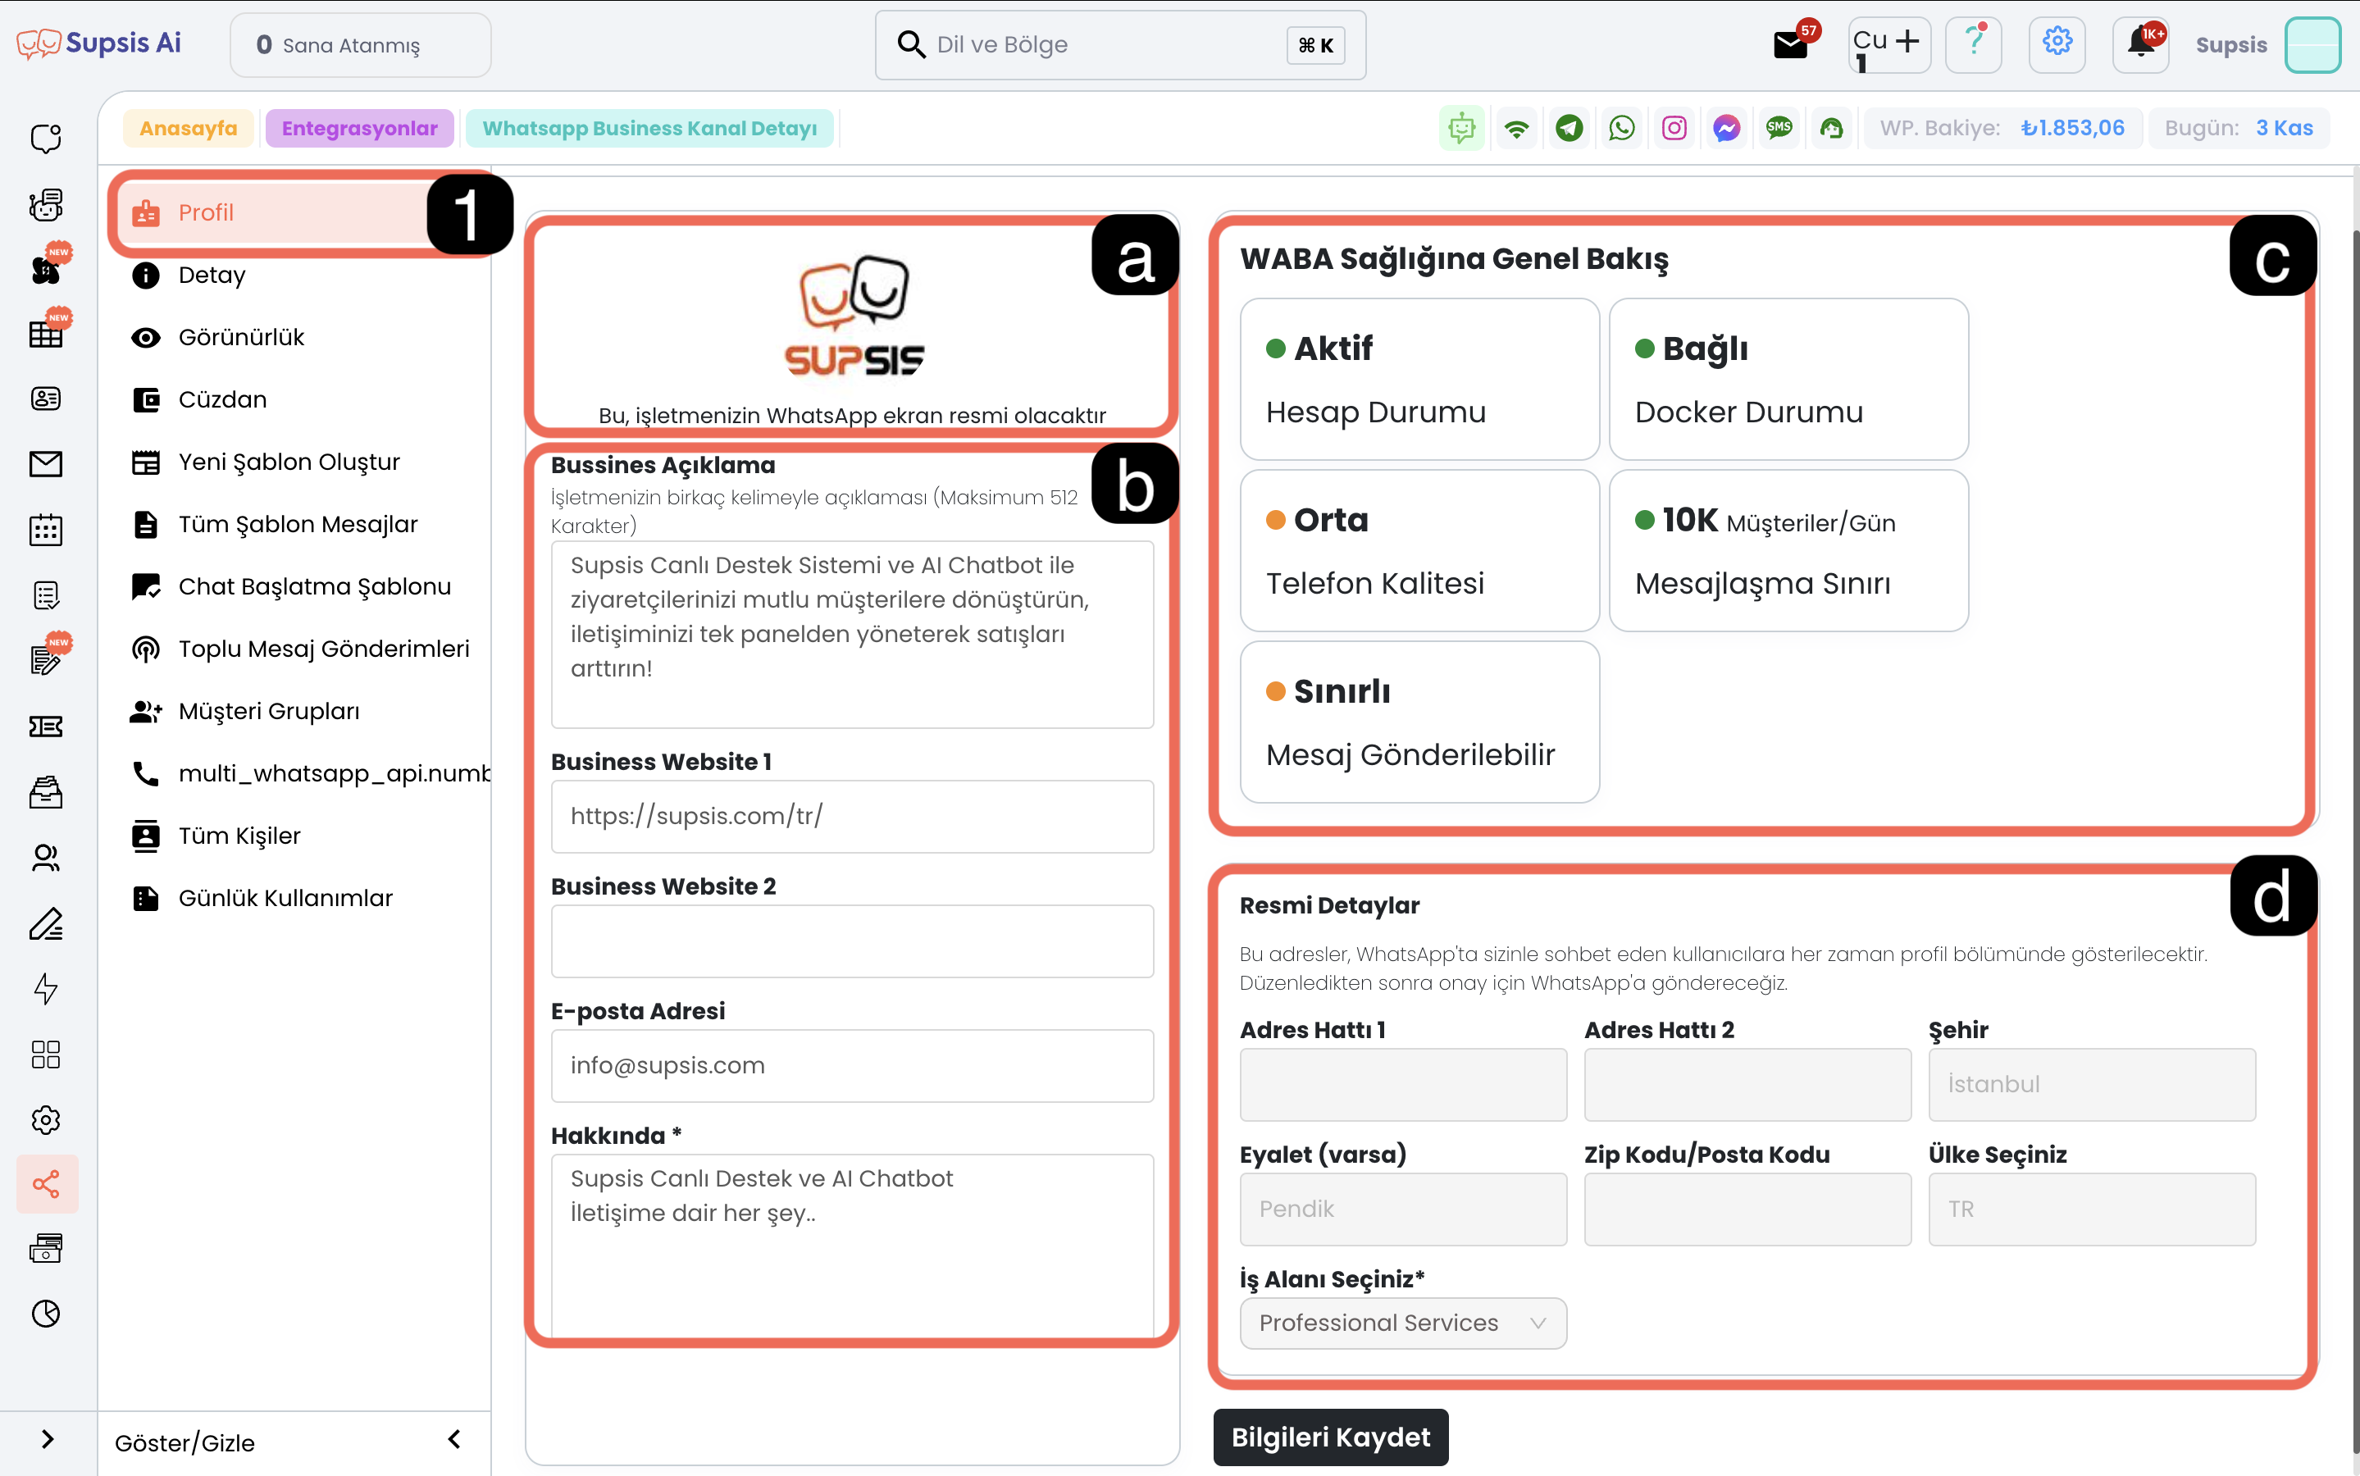Image resolution: width=2360 pixels, height=1476 pixels.
Task: Select the Instagram channel icon
Action: click(1674, 128)
